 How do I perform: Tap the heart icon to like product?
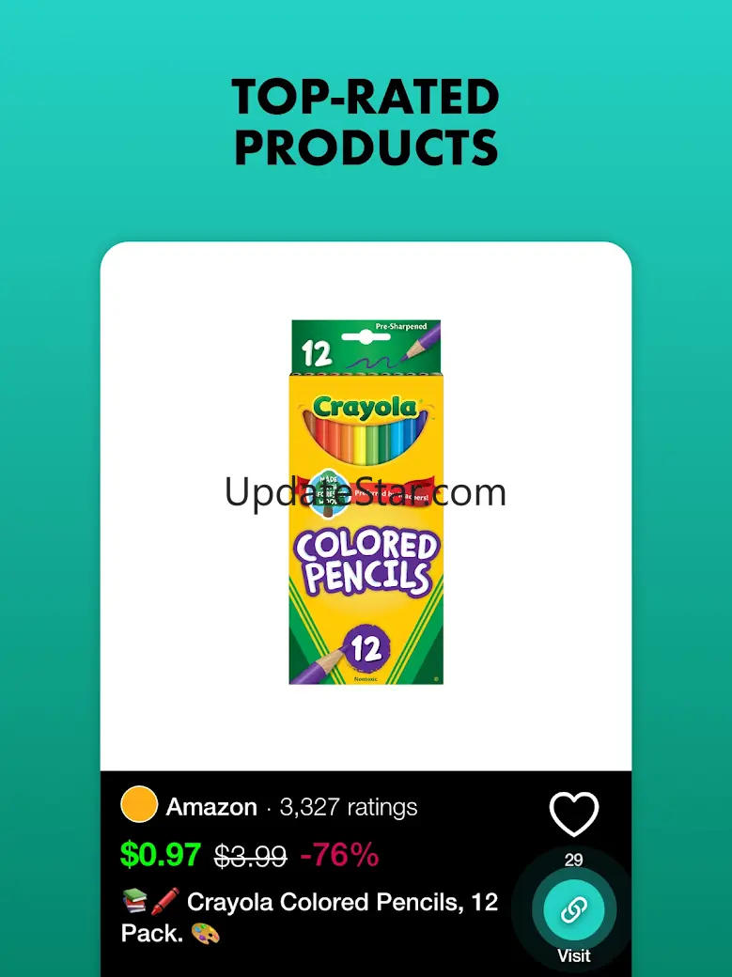(573, 814)
